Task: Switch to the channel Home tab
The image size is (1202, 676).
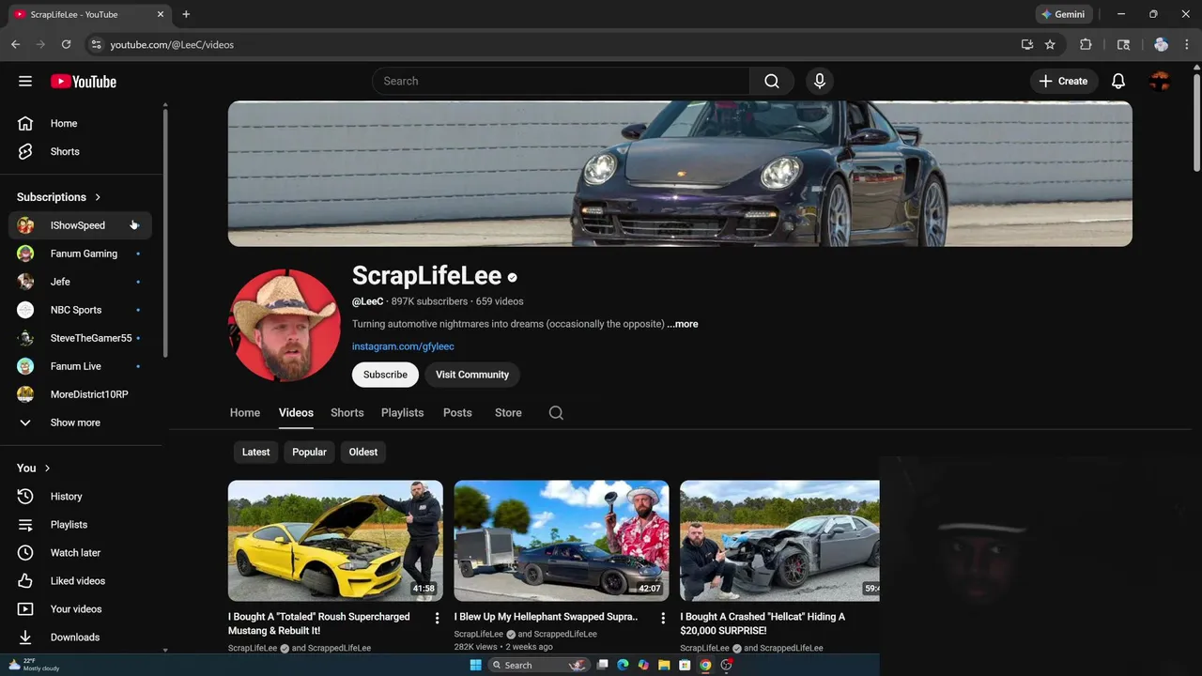Action: click(x=245, y=413)
